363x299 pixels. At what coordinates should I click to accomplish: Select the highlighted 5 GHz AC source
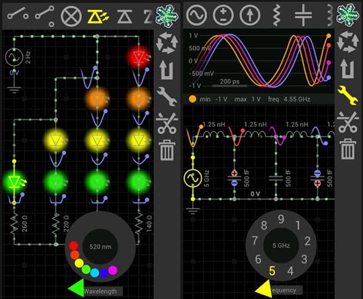[x=193, y=178]
